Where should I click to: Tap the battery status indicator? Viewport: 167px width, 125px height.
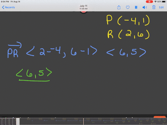tap(164, 2)
